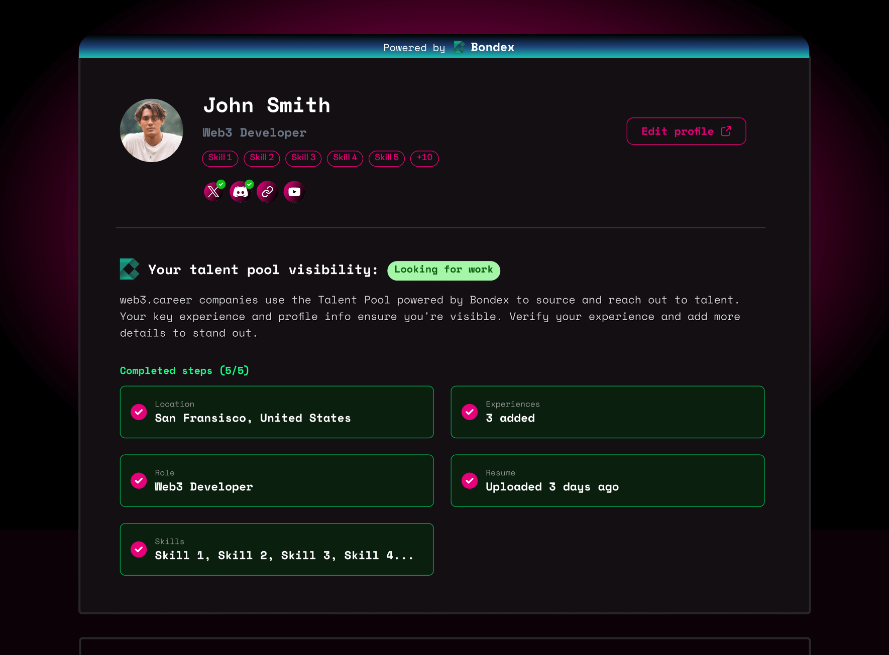Image resolution: width=889 pixels, height=655 pixels.
Task: Expand the +10 hidden skills badge
Action: pyautogui.click(x=424, y=158)
